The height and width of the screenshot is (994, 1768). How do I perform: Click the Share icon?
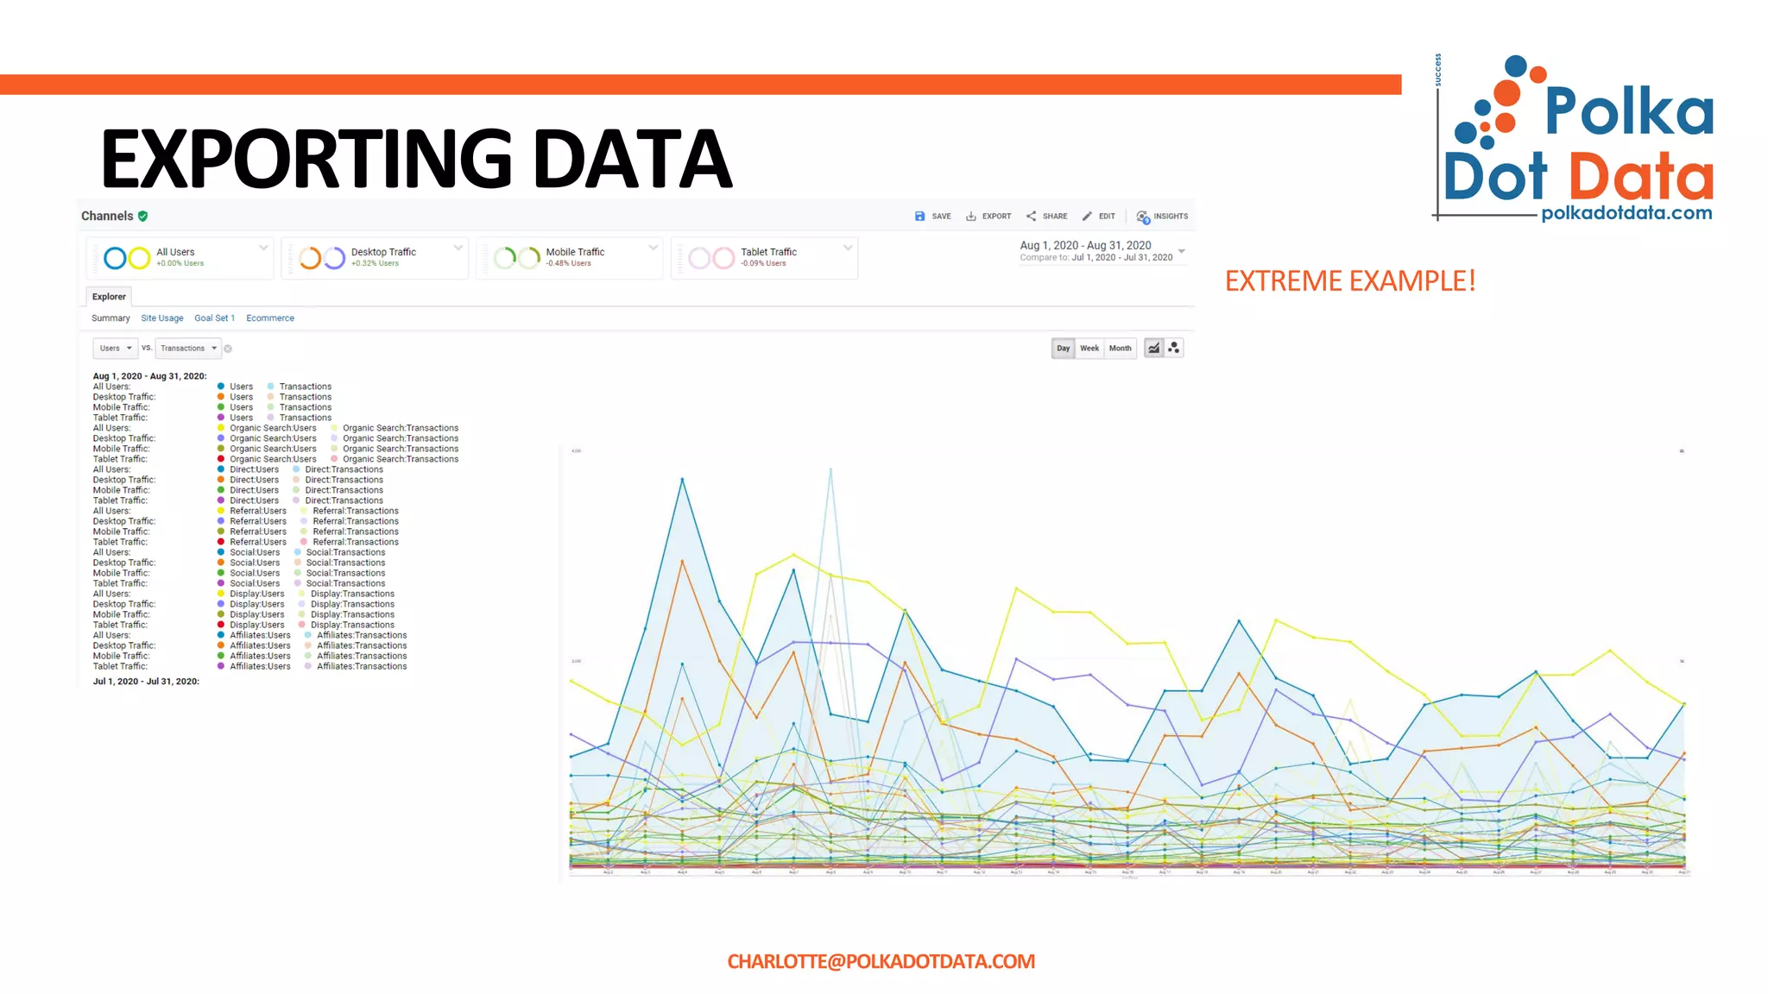point(1031,217)
